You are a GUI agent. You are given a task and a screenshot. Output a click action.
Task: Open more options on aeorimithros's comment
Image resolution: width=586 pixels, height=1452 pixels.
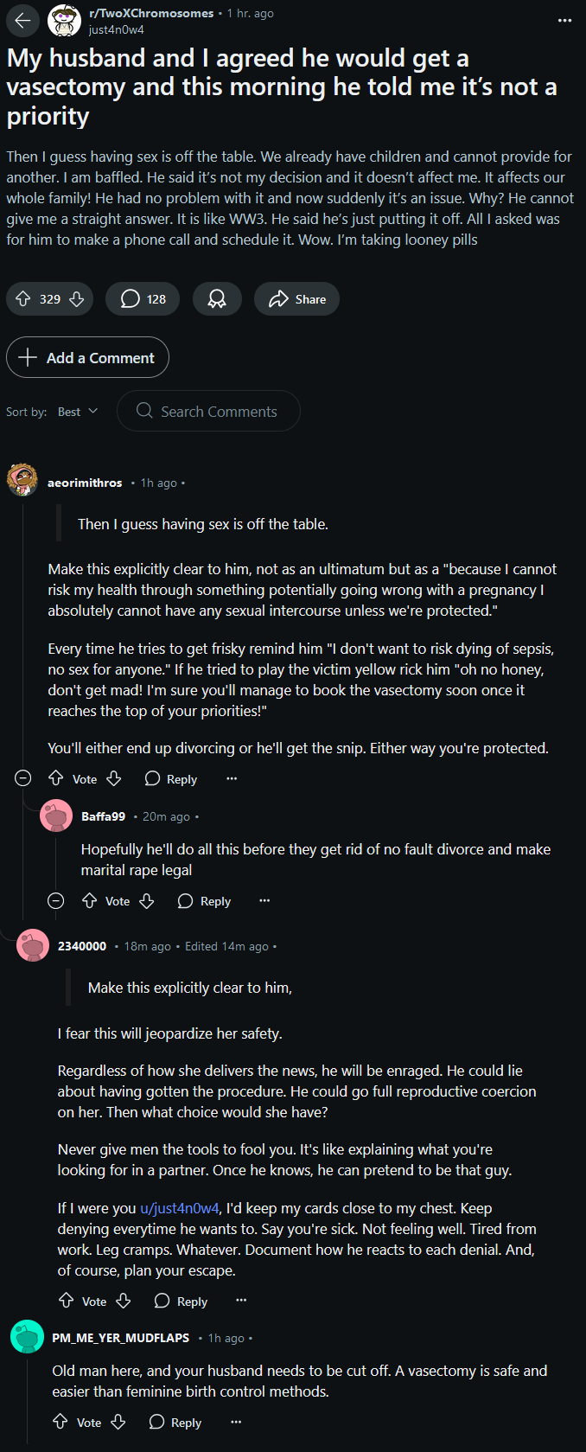(x=232, y=778)
